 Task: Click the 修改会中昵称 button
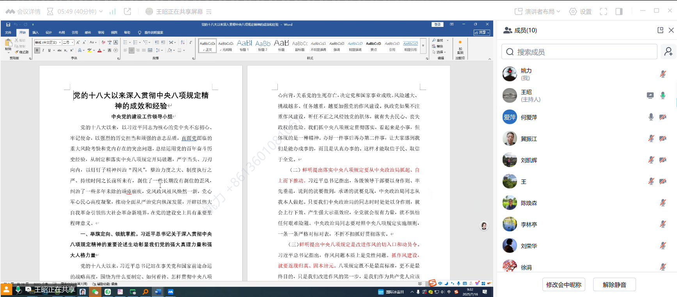[563, 285]
